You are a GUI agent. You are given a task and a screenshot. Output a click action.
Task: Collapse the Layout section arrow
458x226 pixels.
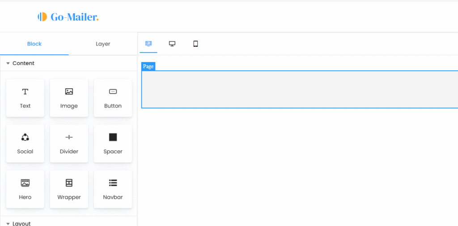[x=8, y=224]
